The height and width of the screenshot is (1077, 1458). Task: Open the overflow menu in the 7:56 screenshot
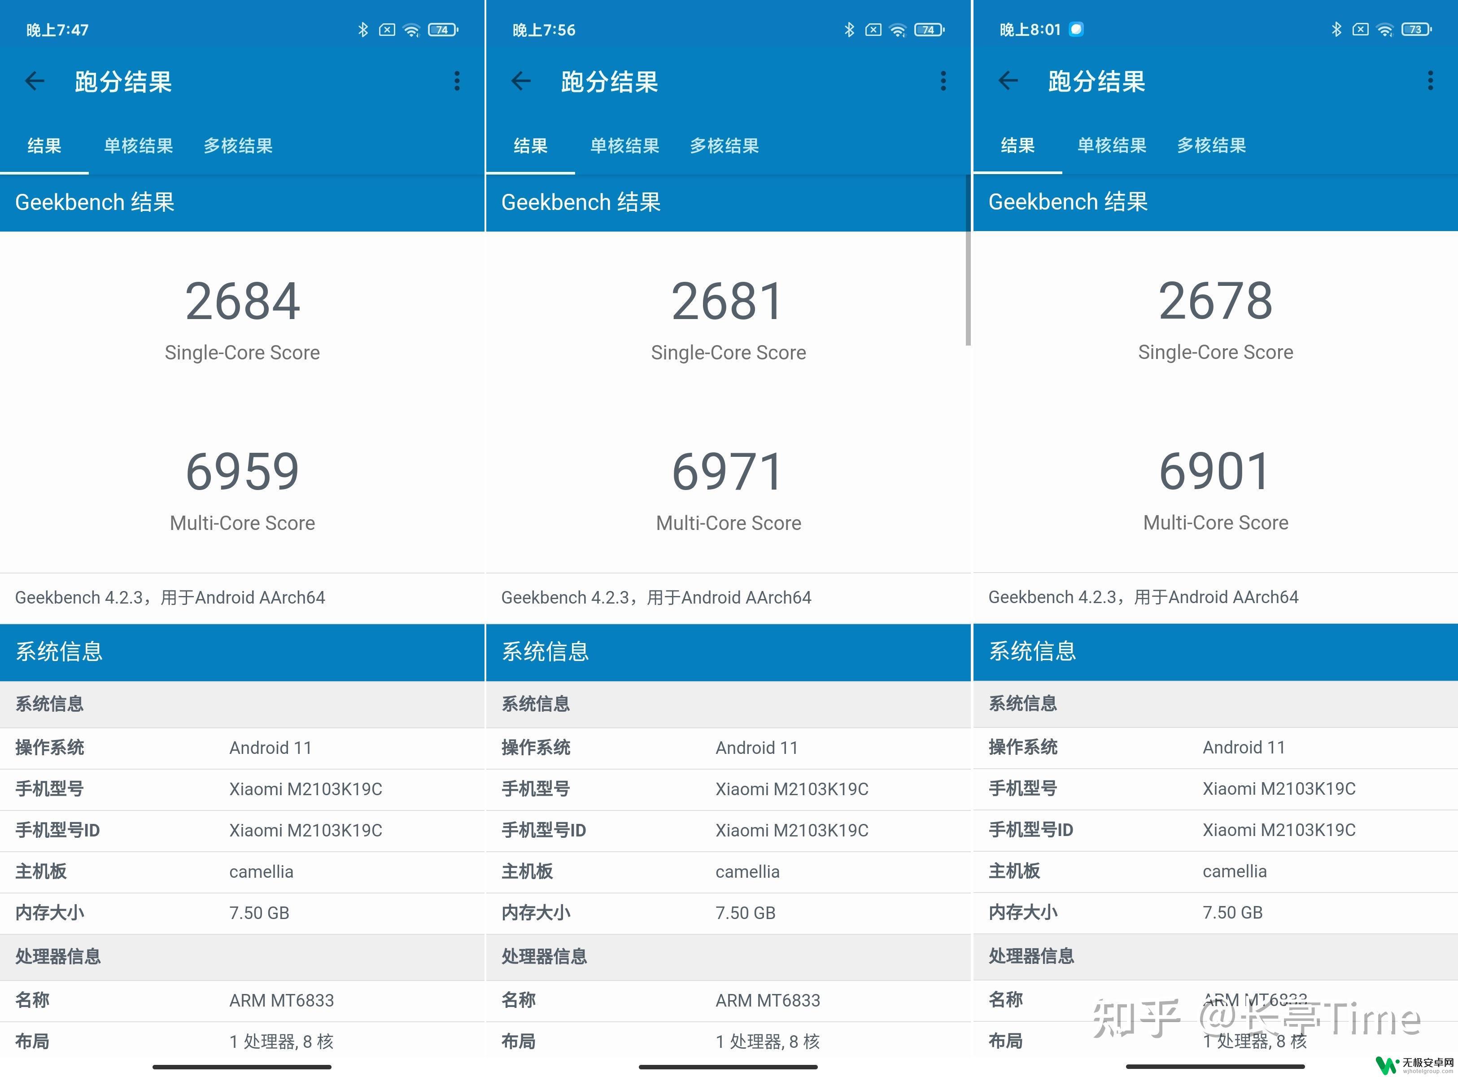point(943,81)
